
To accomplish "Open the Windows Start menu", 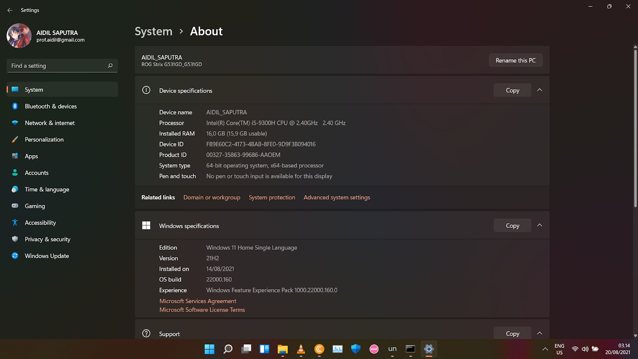I will pos(209,349).
